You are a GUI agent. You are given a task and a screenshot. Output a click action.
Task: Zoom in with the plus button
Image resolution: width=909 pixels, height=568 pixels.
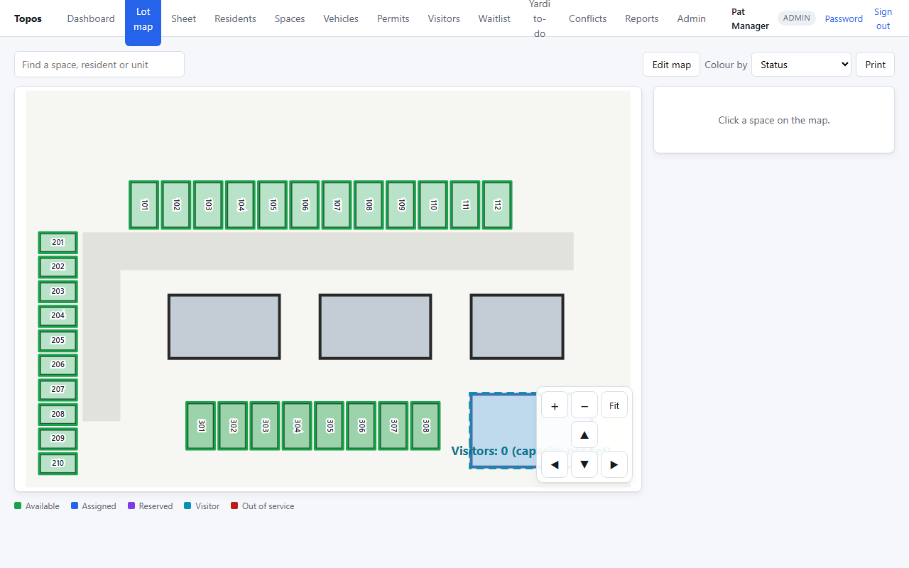click(555, 405)
